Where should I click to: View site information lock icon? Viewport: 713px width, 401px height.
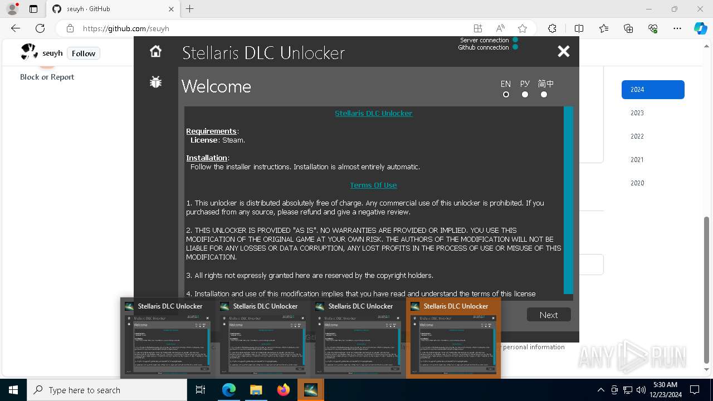pyautogui.click(x=70, y=28)
